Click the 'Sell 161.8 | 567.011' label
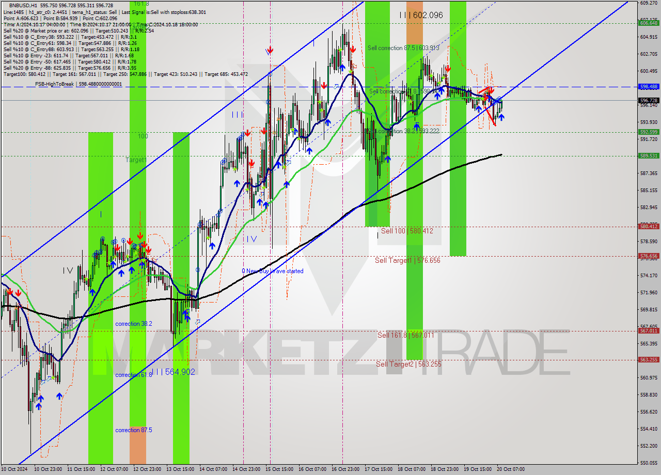This screenshot has height=475, width=661. (x=405, y=335)
